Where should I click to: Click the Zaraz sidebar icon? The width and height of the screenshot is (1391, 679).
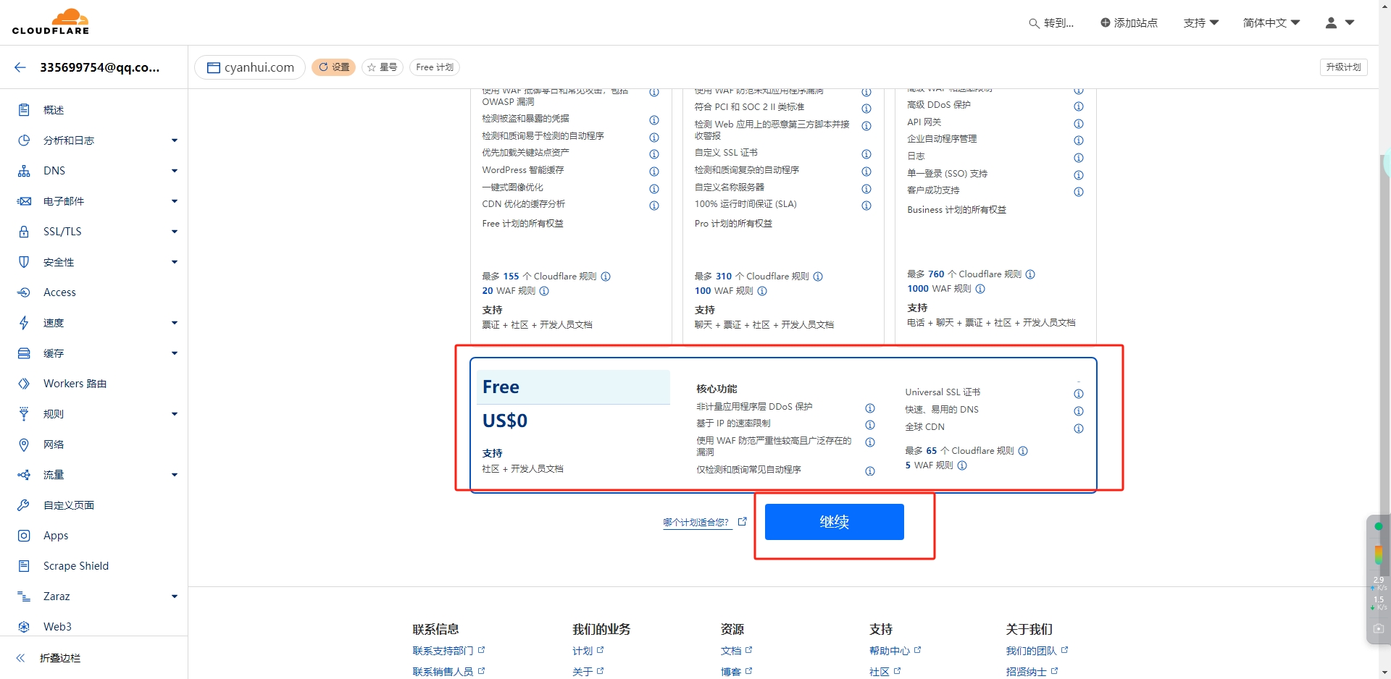coord(24,596)
